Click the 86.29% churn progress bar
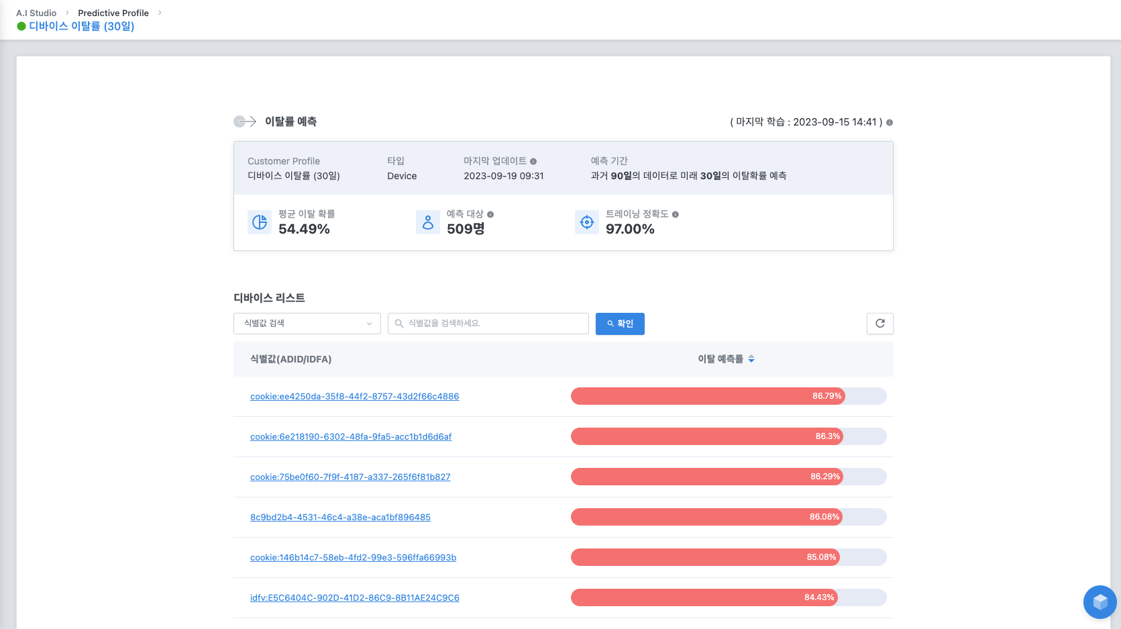This screenshot has height=629, width=1121. tap(729, 477)
